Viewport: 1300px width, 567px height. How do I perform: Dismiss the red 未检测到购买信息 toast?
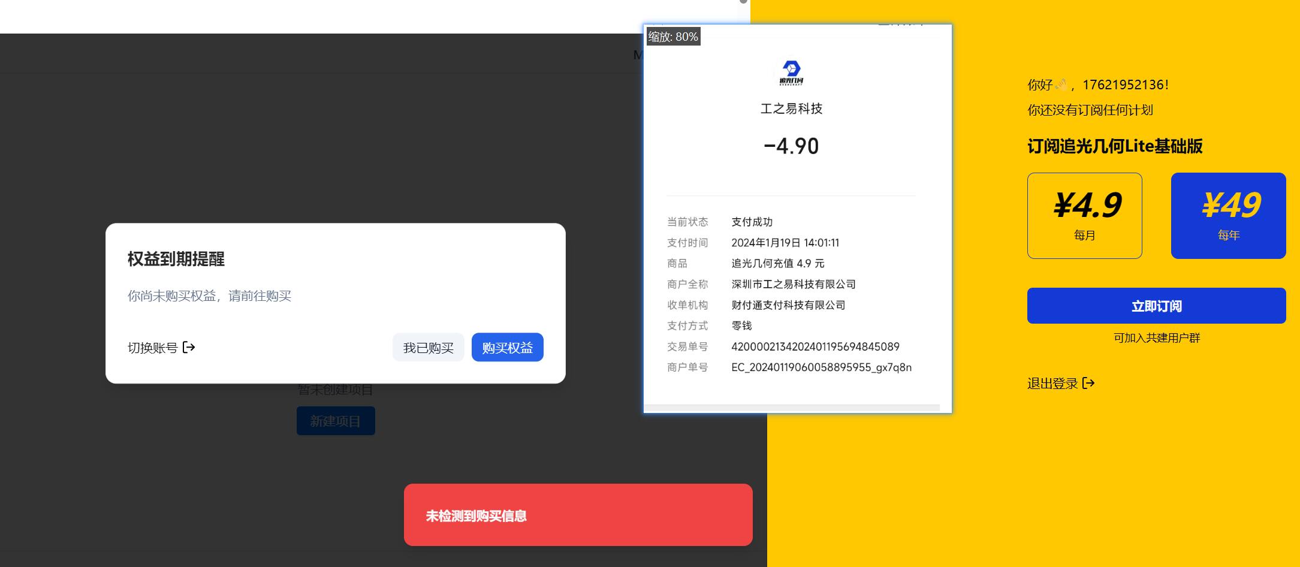pos(578,515)
